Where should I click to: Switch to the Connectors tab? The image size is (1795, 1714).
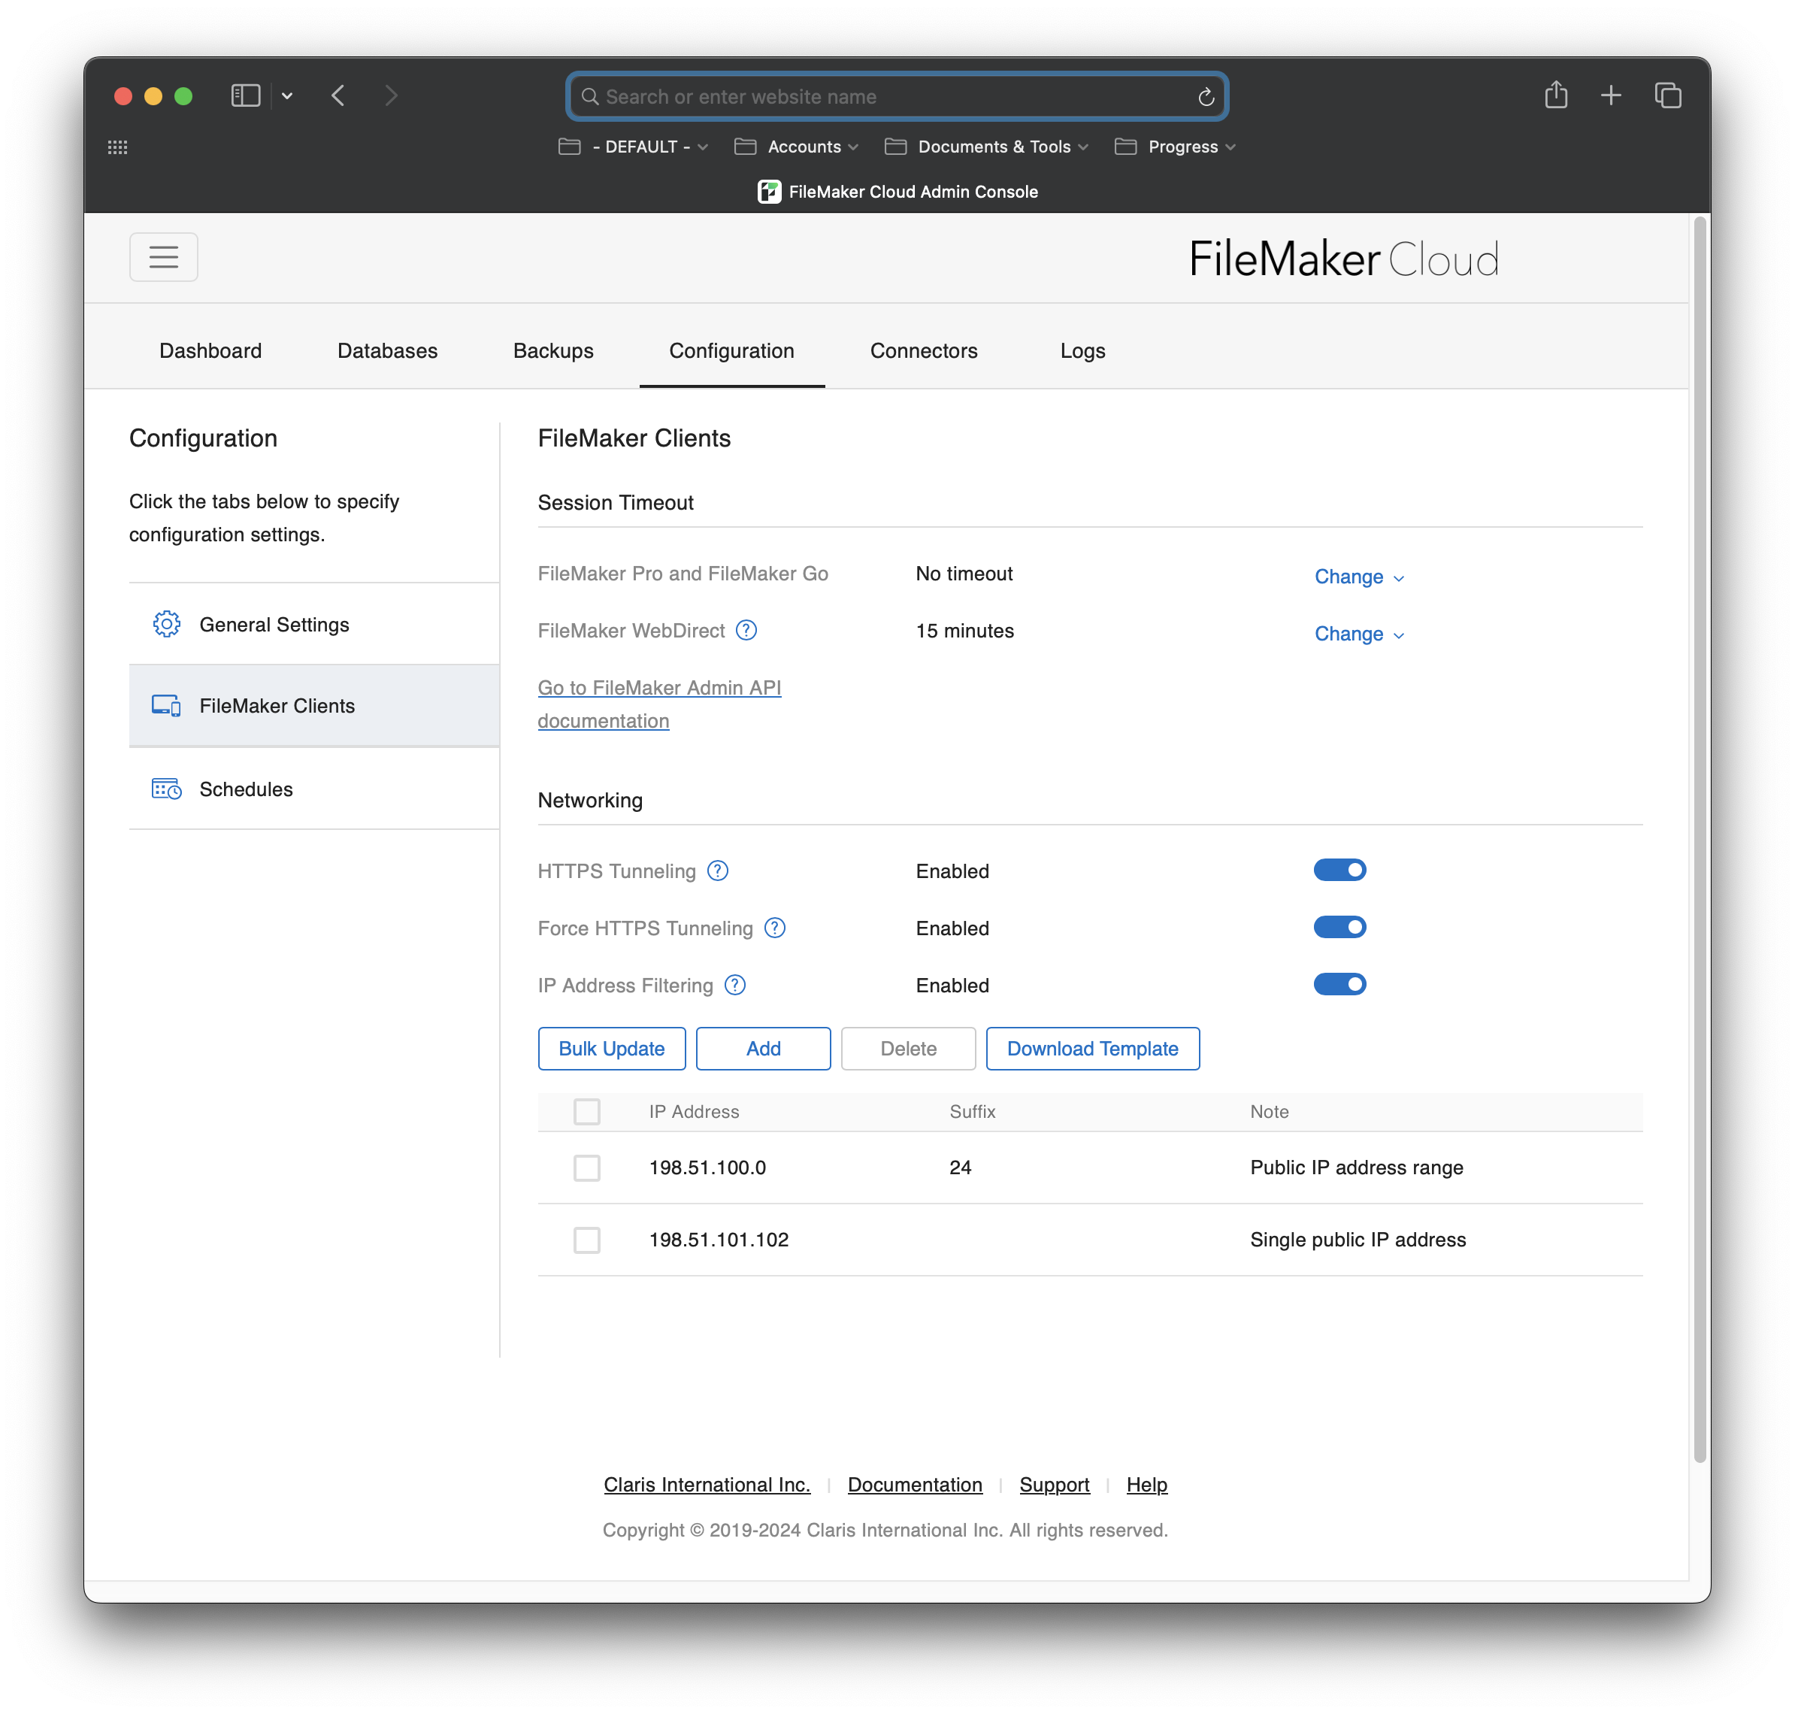pos(924,351)
